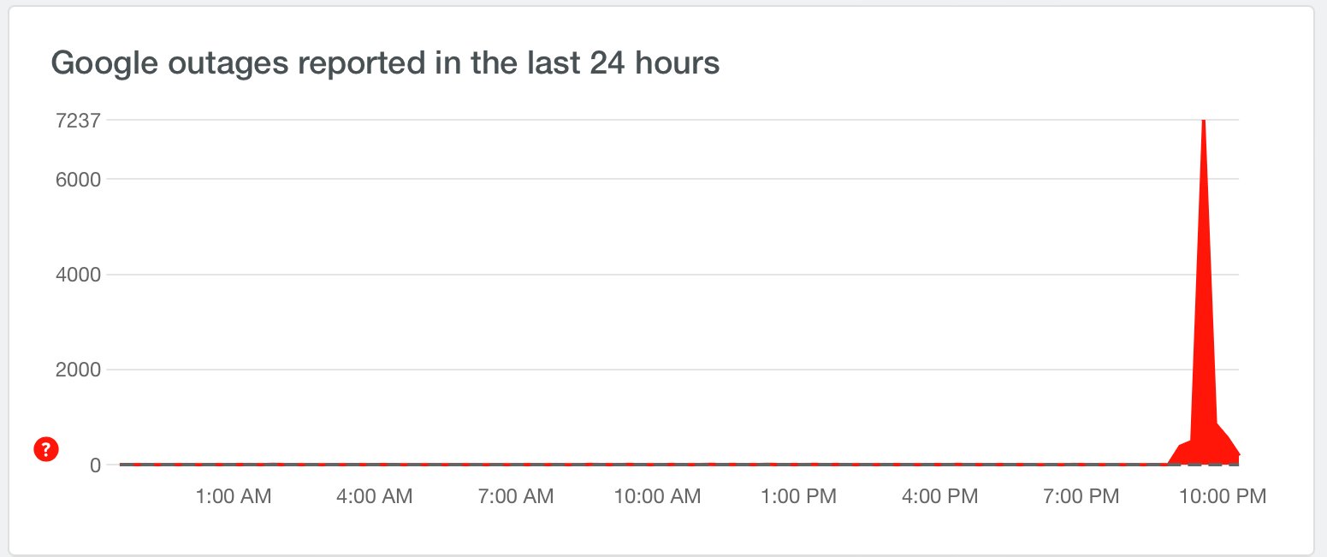Click the small red shoulder left of spike
Screen dimensions: 1327x557
[1183, 453]
